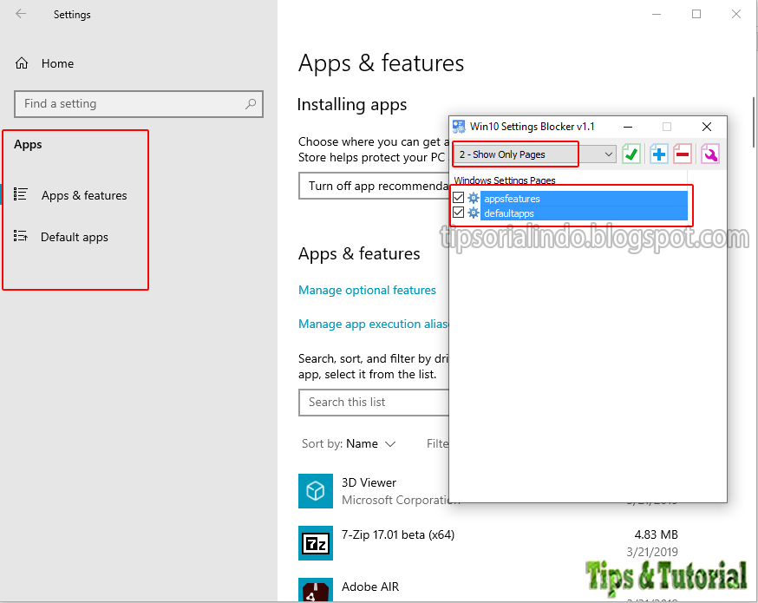Select the appsfeatures row in Blocker list
The image size is (758, 603).
tap(584, 199)
